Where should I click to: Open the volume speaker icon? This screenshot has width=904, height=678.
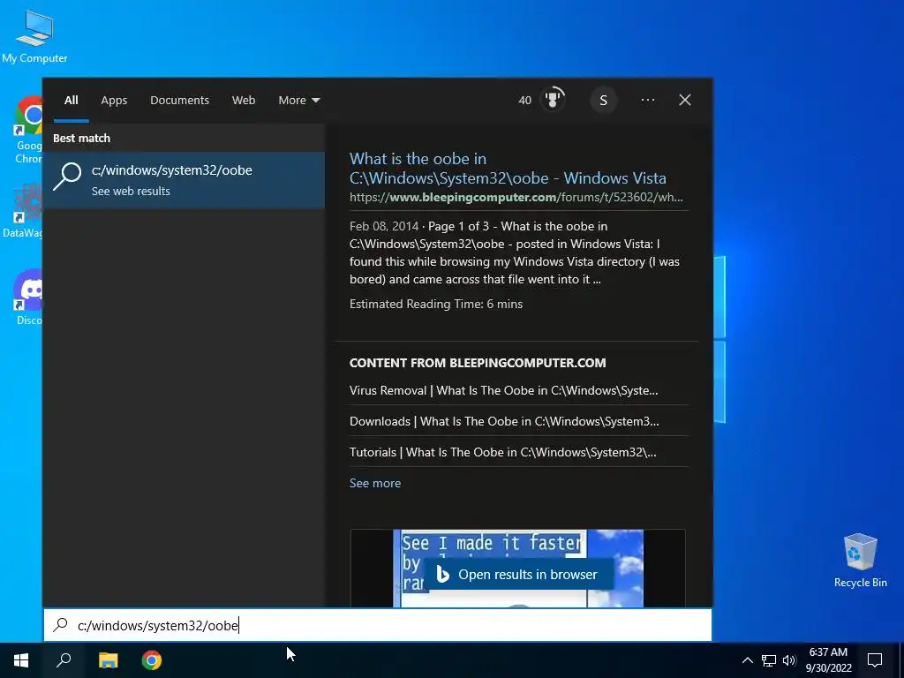pyautogui.click(x=789, y=660)
